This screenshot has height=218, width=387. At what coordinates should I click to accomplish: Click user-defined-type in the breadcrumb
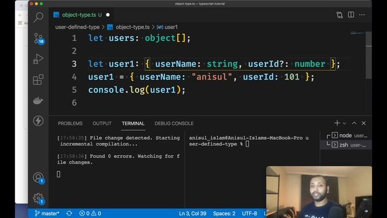tap(77, 27)
